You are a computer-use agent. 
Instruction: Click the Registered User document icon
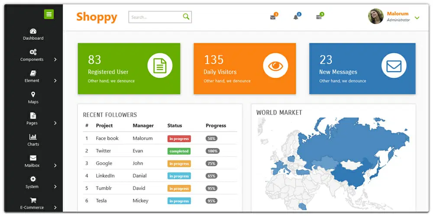[160, 66]
